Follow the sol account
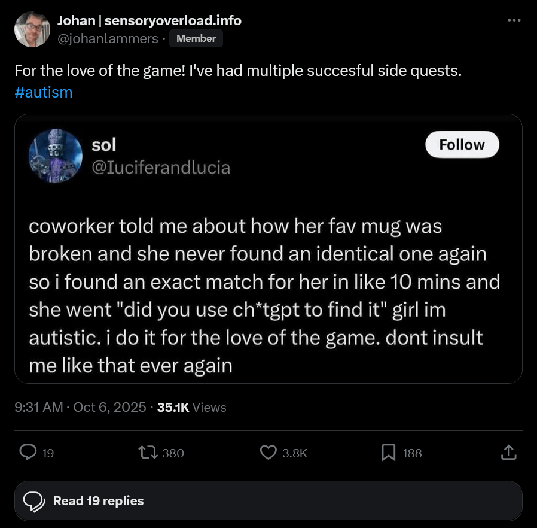 click(x=462, y=144)
